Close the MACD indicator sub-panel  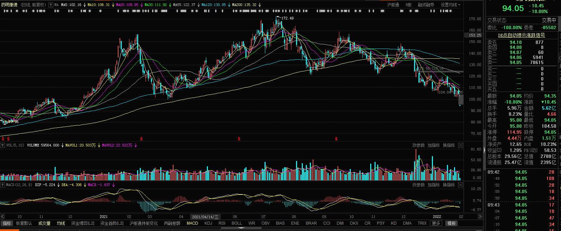pyautogui.click(x=460, y=185)
